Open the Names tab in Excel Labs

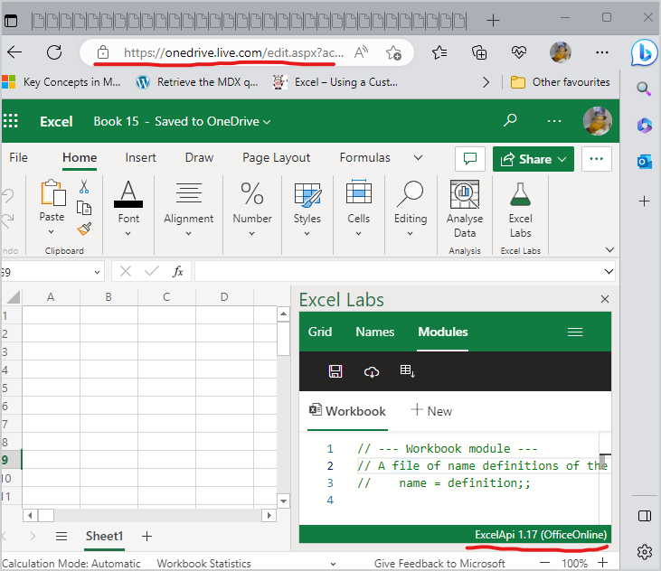pos(374,332)
